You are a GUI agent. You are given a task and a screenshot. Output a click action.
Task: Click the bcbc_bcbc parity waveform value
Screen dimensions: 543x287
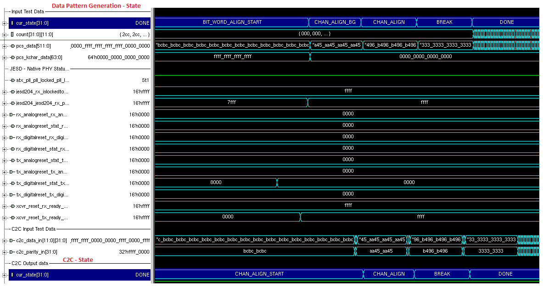coord(255,251)
